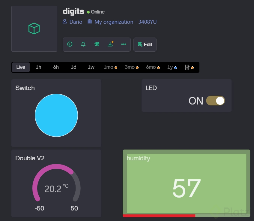Click the Double V2 widget title
This screenshot has height=221, width=254.
(30, 158)
